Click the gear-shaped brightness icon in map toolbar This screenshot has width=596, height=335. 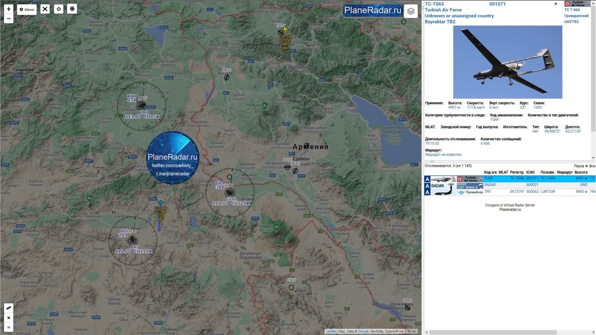[x=72, y=9]
